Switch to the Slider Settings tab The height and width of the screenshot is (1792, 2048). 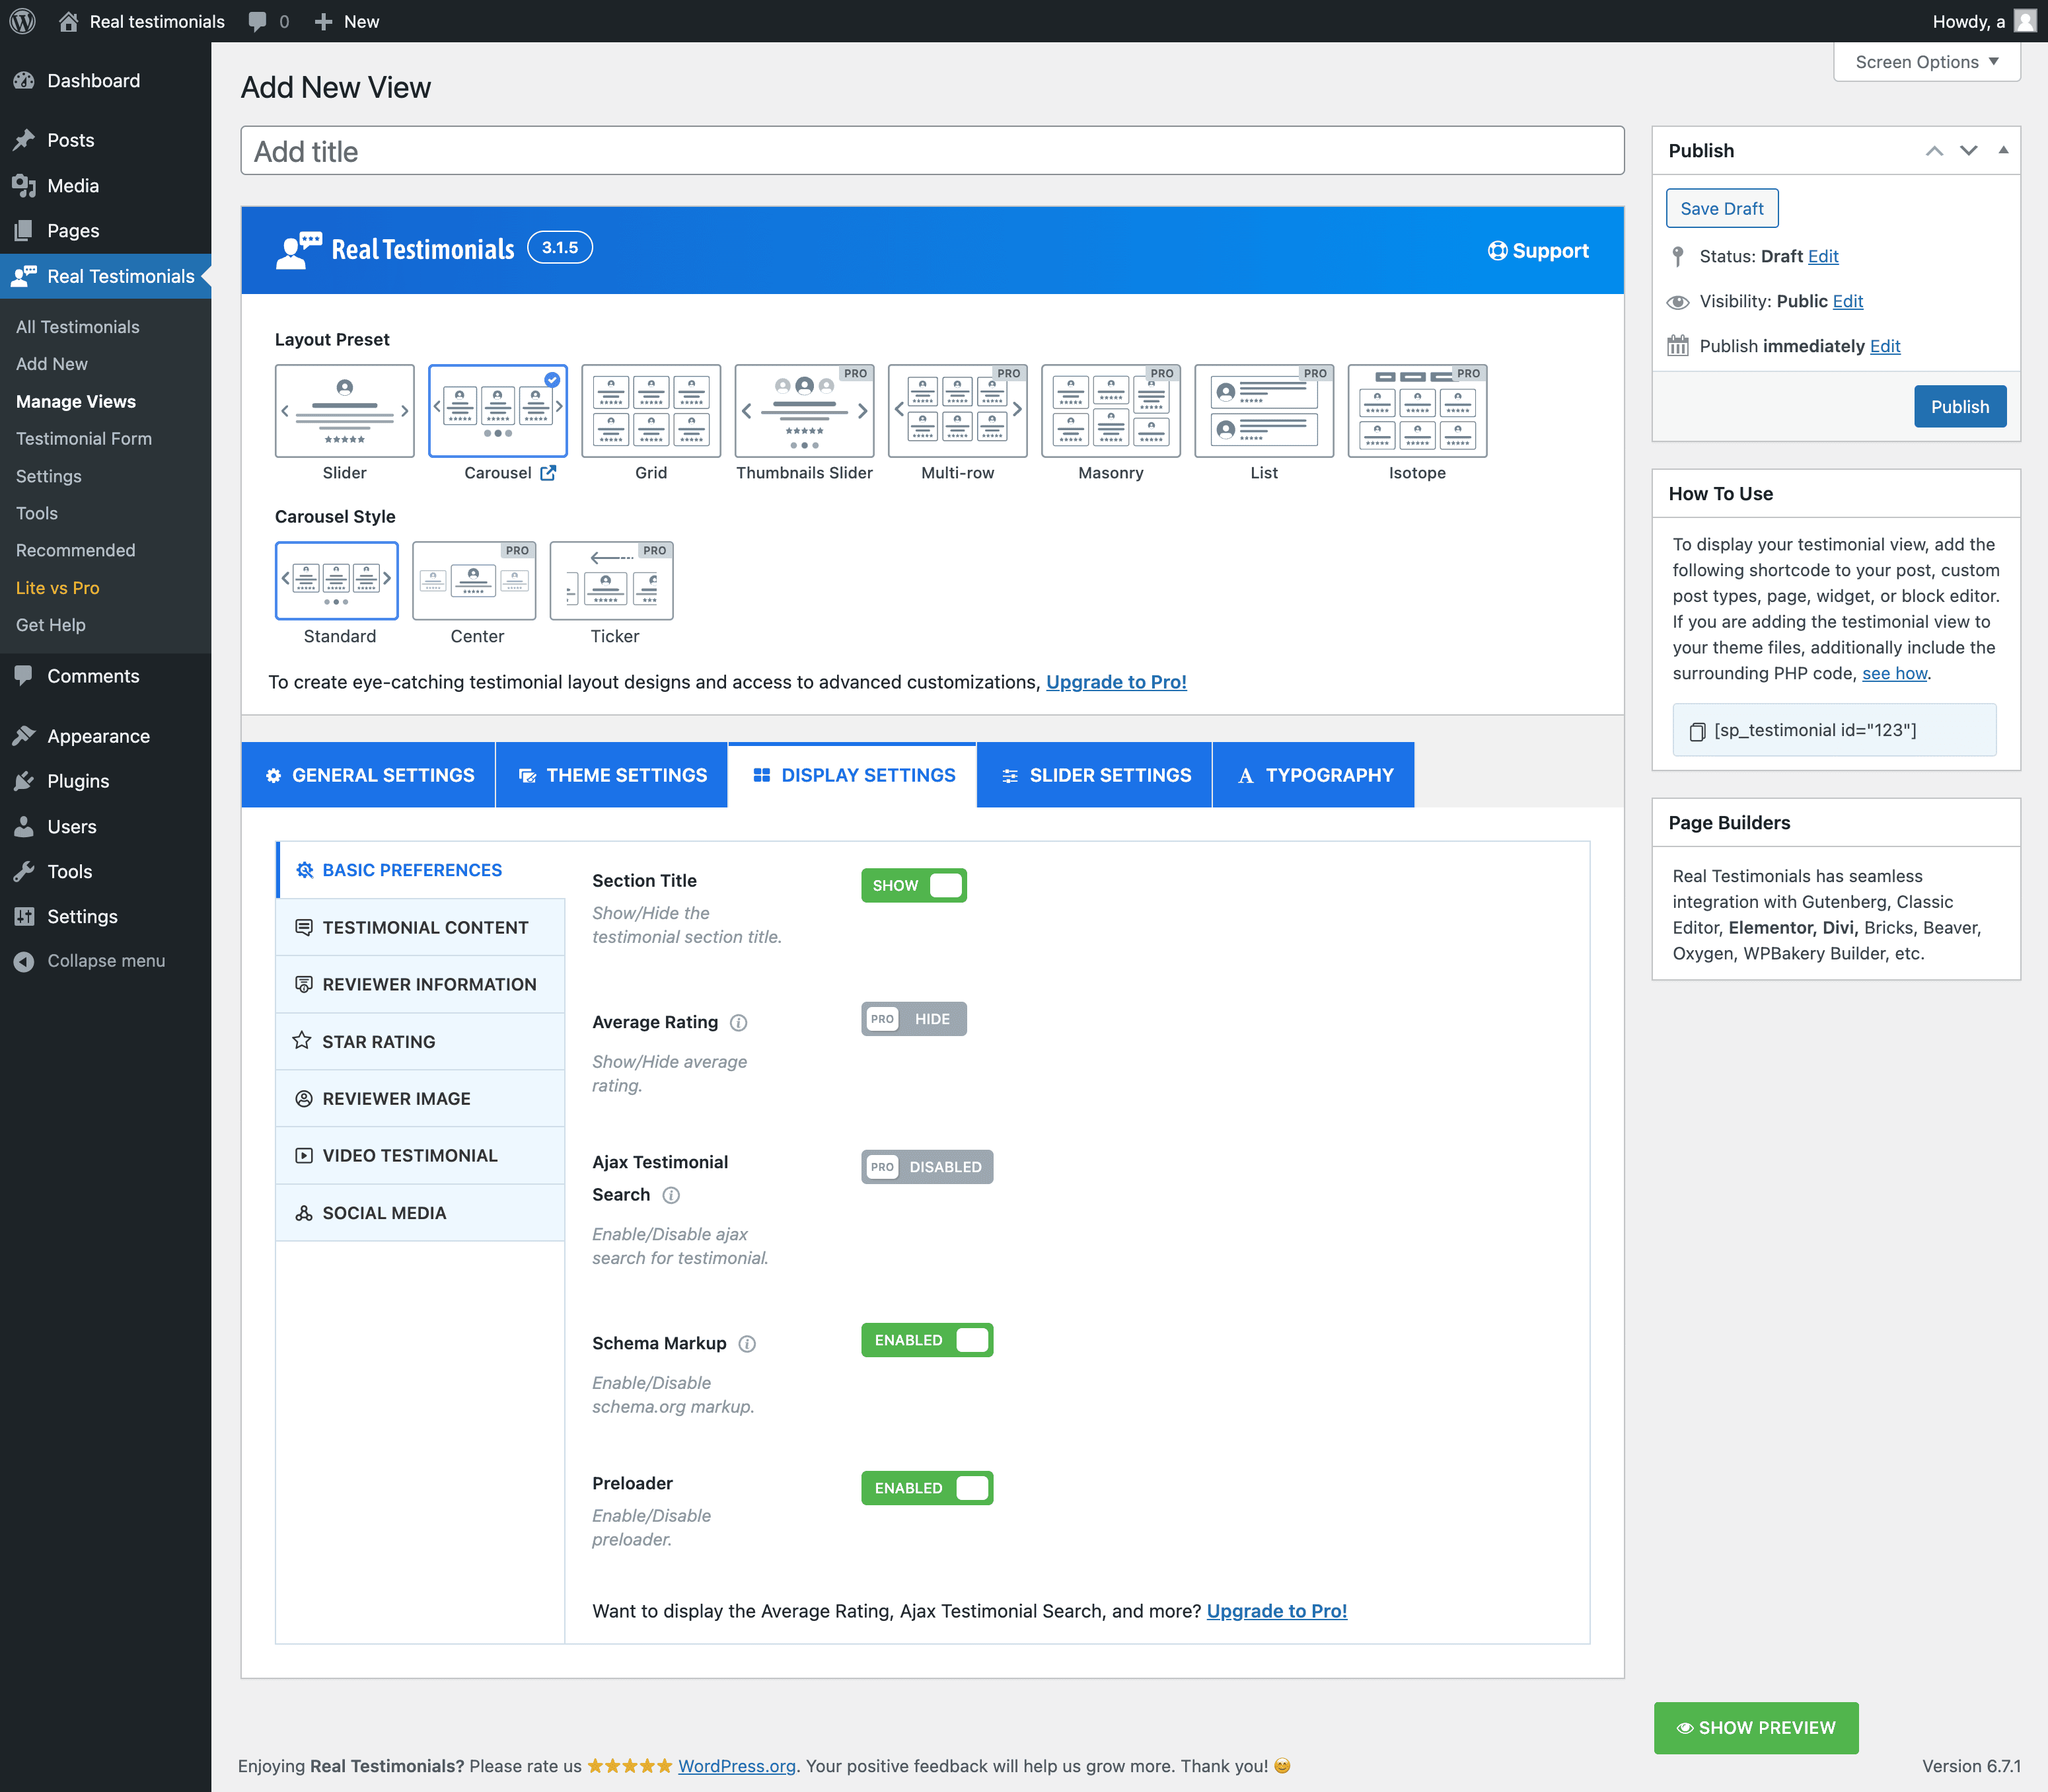click(1095, 775)
